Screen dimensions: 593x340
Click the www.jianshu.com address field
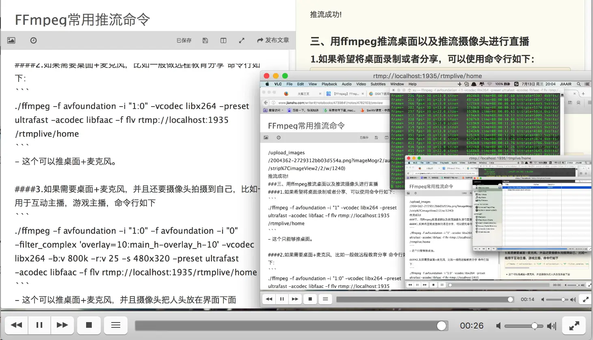point(330,103)
